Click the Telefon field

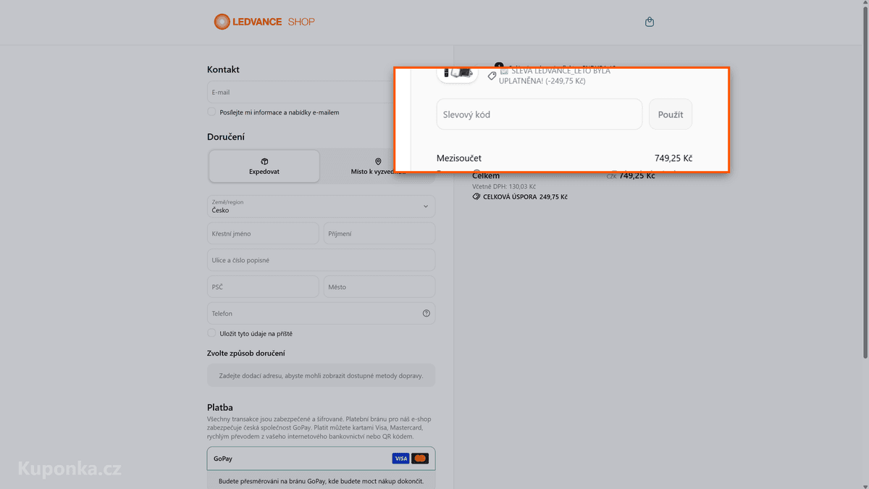tap(321, 314)
